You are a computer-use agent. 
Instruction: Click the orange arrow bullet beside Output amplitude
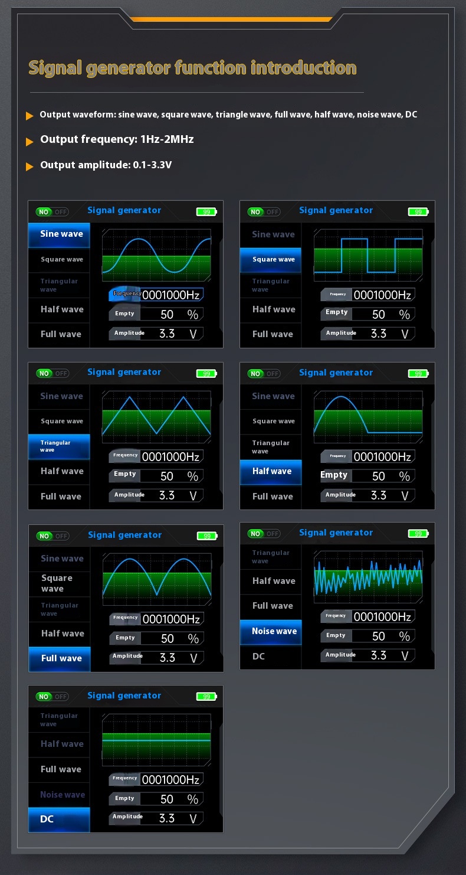click(29, 167)
